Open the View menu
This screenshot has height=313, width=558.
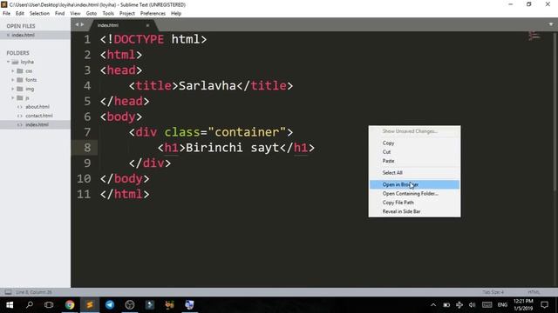click(x=75, y=14)
